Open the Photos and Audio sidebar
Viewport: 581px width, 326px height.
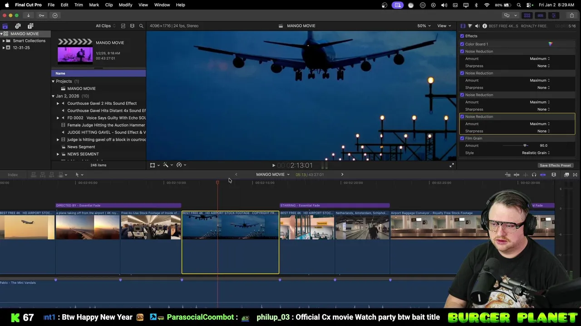(18, 26)
